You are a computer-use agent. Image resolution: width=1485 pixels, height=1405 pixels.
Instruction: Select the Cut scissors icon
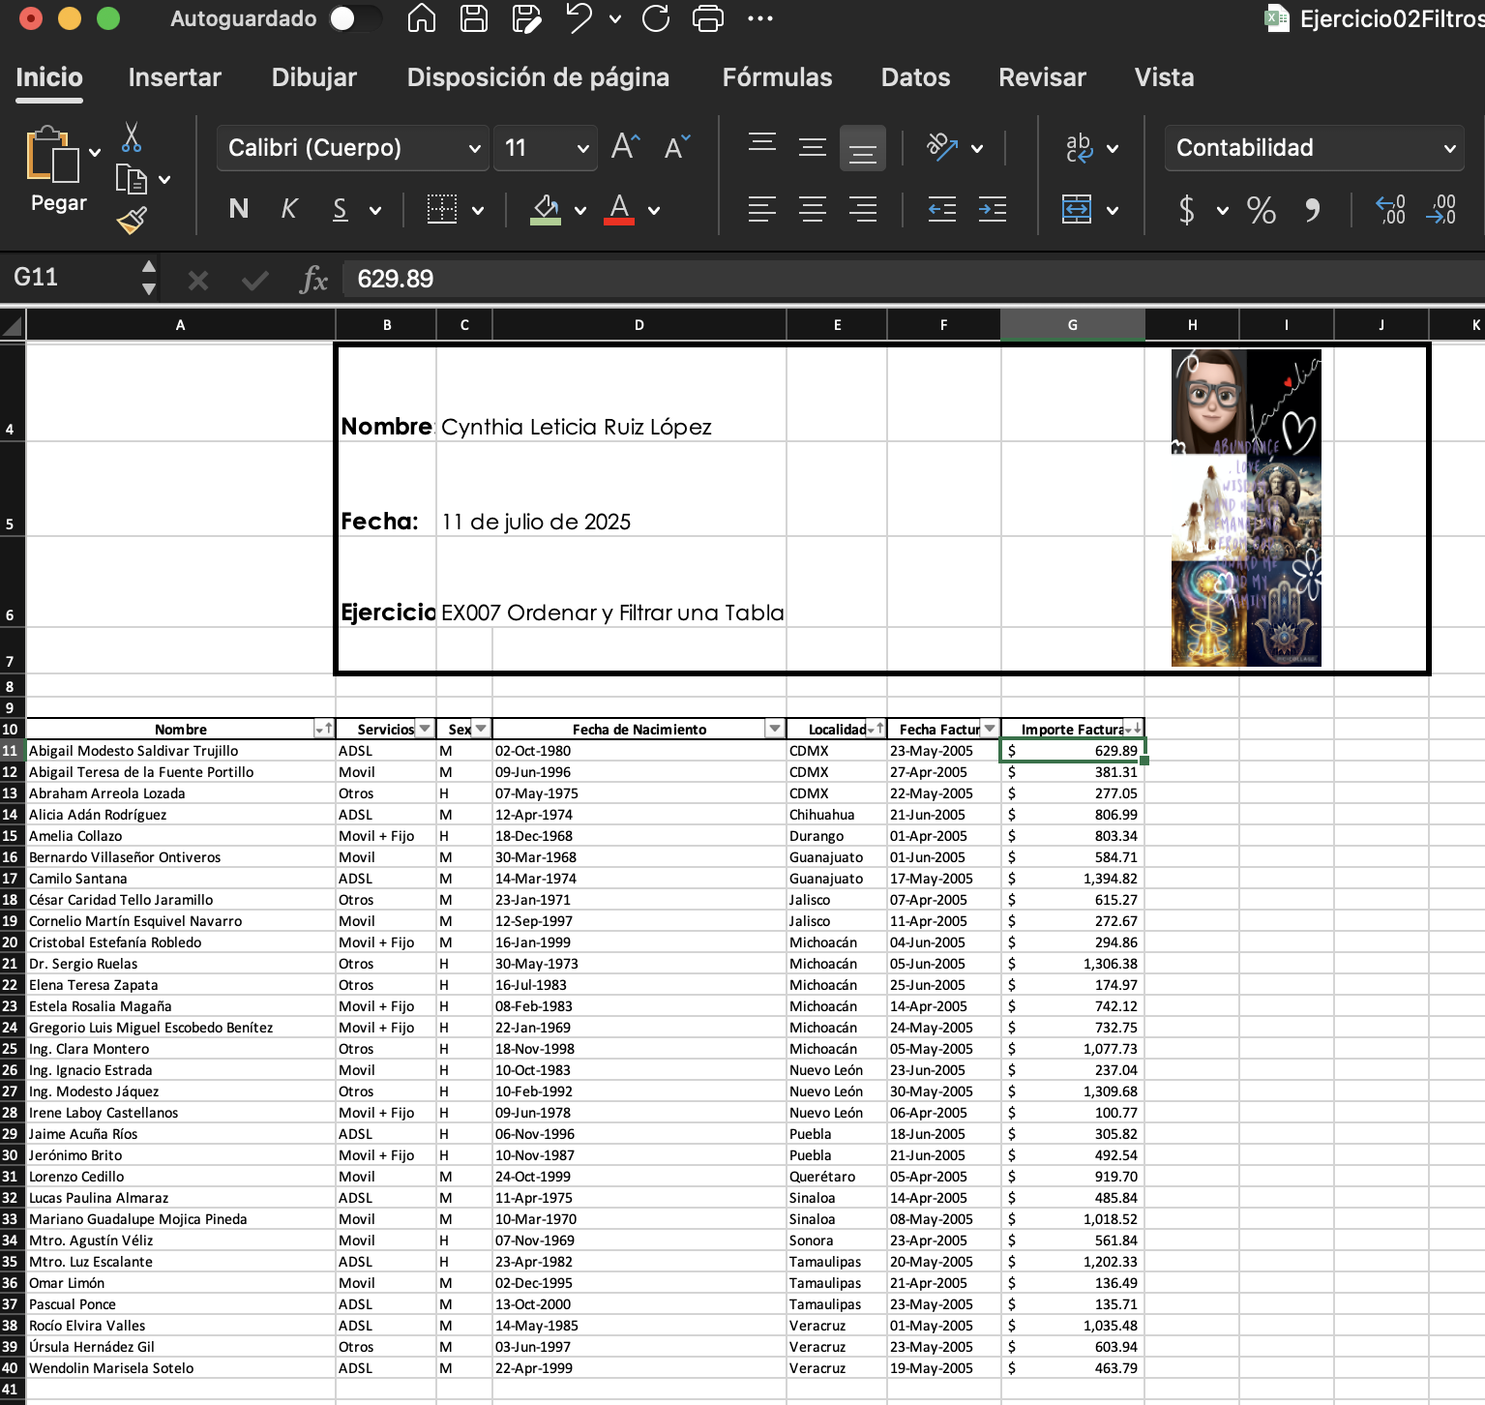pyautogui.click(x=132, y=137)
